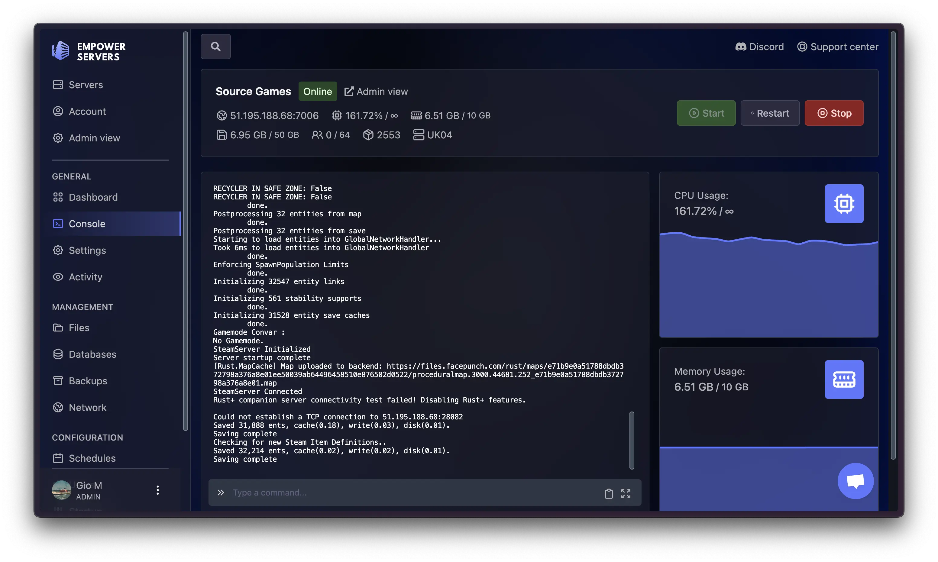Open Settings from the sidebar
Image resolution: width=938 pixels, height=562 pixels.
[87, 250]
